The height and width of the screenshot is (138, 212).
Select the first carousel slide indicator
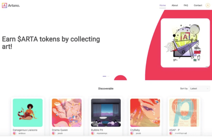coord(104,76)
